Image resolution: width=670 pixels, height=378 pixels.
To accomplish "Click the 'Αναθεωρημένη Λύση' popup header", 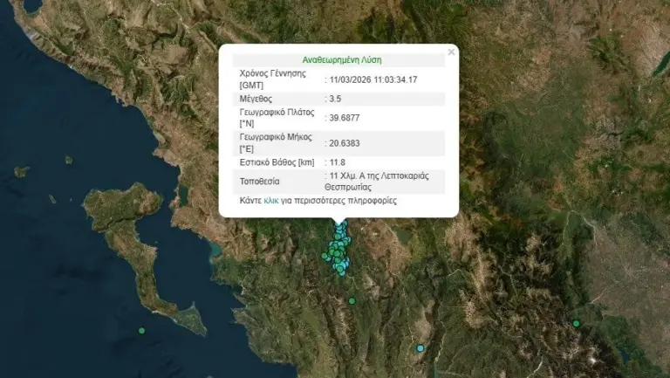I will coord(341,60).
